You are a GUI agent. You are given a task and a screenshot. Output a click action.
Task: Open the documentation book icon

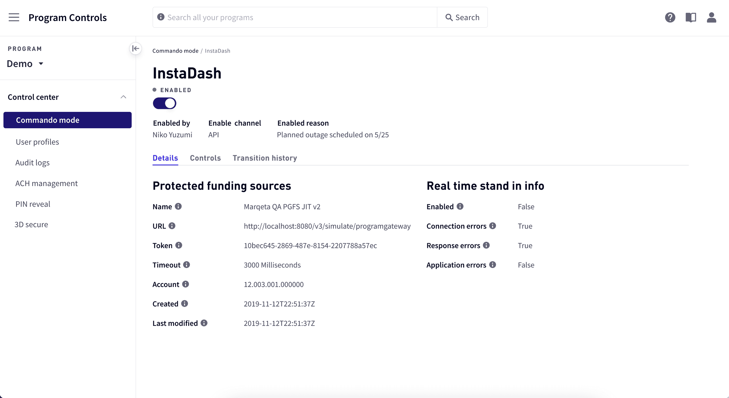[x=691, y=17]
